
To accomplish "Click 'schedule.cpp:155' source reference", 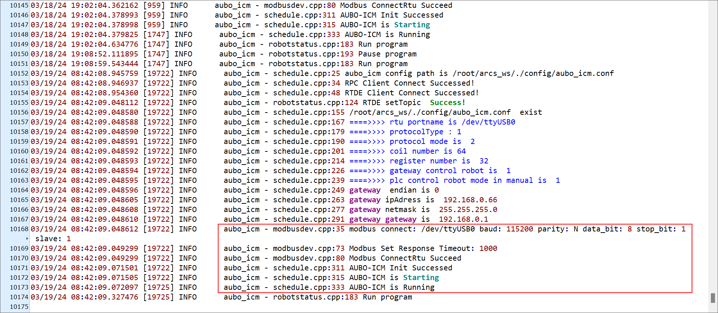I will (x=309, y=112).
